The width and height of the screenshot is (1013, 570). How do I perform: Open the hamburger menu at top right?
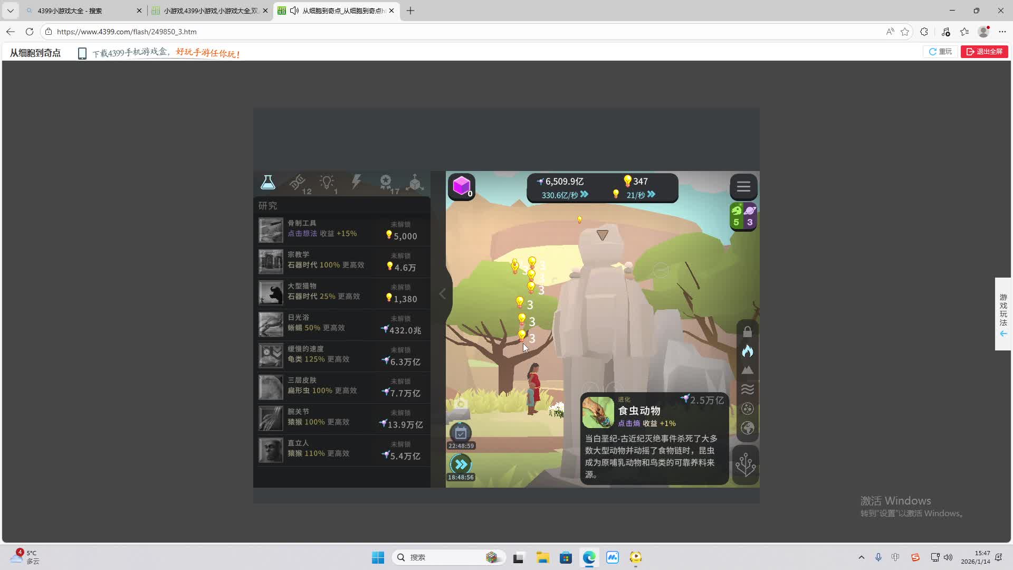click(743, 187)
